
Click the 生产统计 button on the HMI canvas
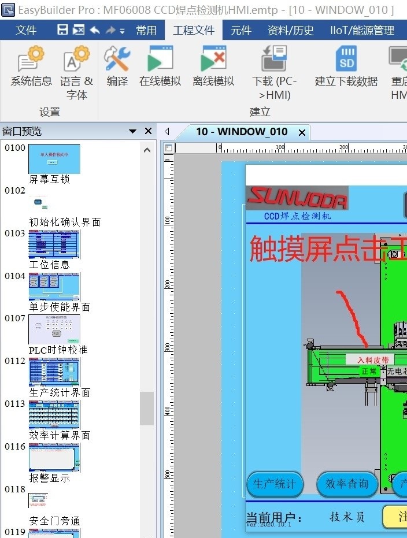coord(275,484)
